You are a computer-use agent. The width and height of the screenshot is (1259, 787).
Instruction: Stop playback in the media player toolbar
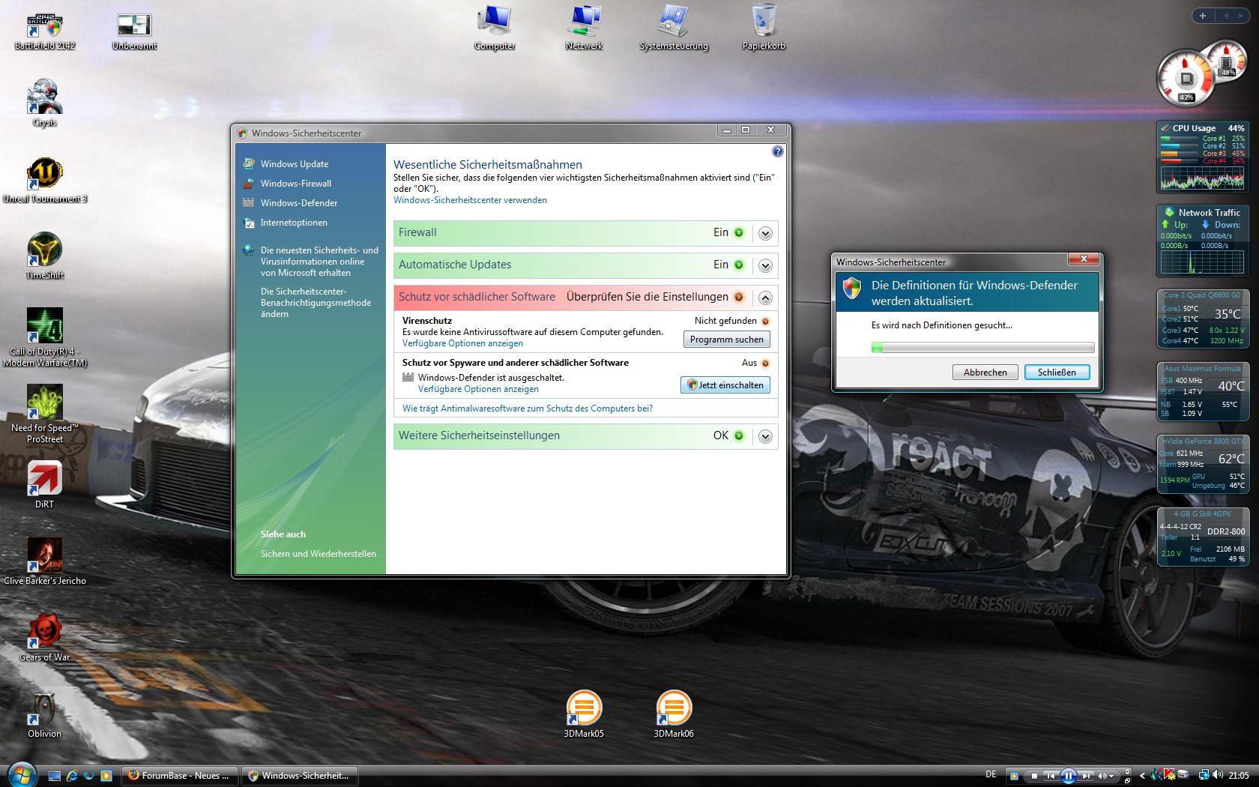[1034, 776]
